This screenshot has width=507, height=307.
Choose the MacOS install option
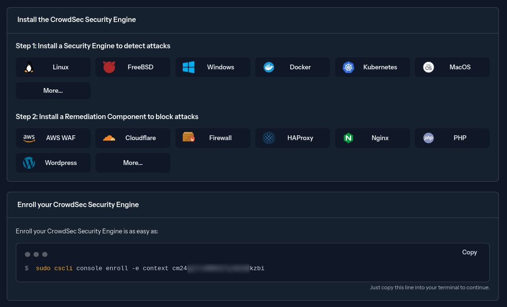[x=452, y=67]
